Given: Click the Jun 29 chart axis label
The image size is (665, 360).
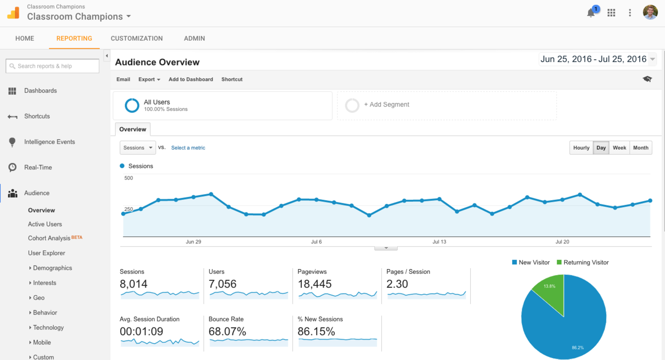Looking at the screenshot, I should 193,242.
